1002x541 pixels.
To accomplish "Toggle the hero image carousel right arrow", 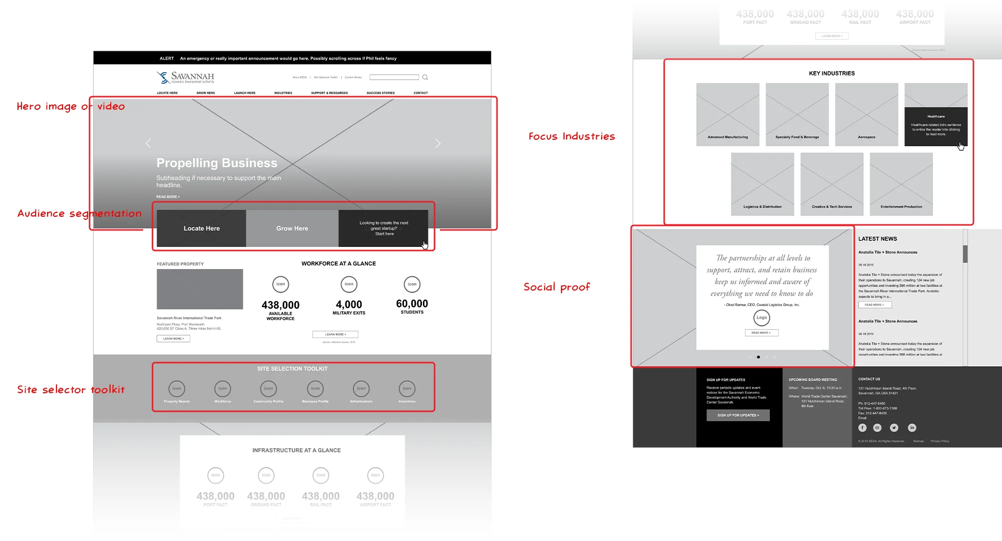I will (x=437, y=143).
